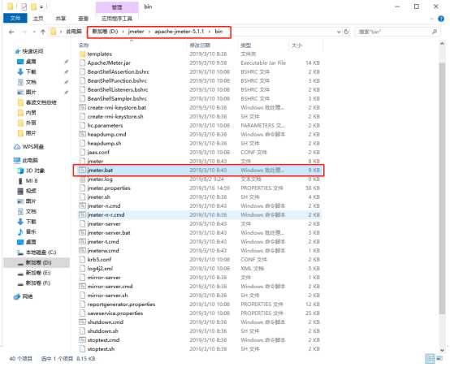Click the help question mark icon

tap(441, 19)
